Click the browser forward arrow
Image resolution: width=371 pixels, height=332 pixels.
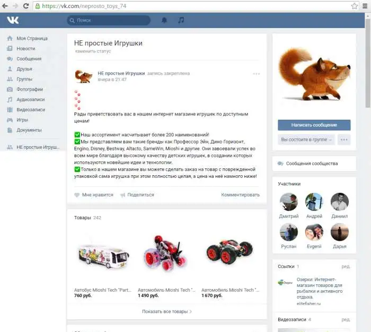[15, 6]
